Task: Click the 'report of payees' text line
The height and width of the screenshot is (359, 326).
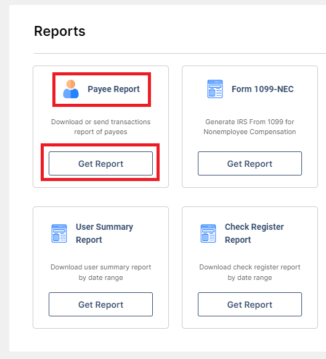Action: [100, 132]
